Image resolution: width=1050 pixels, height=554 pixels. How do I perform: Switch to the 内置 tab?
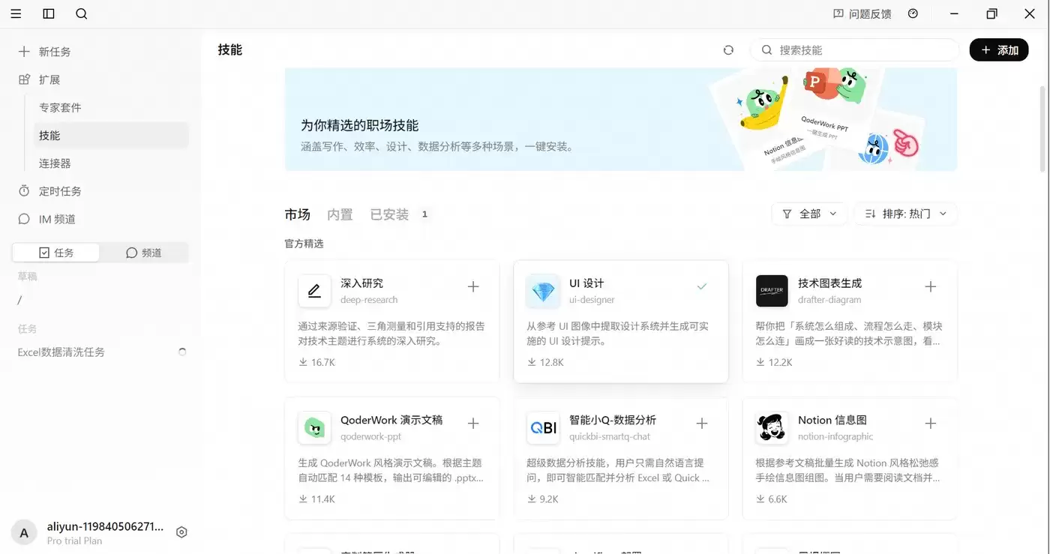click(x=340, y=214)
